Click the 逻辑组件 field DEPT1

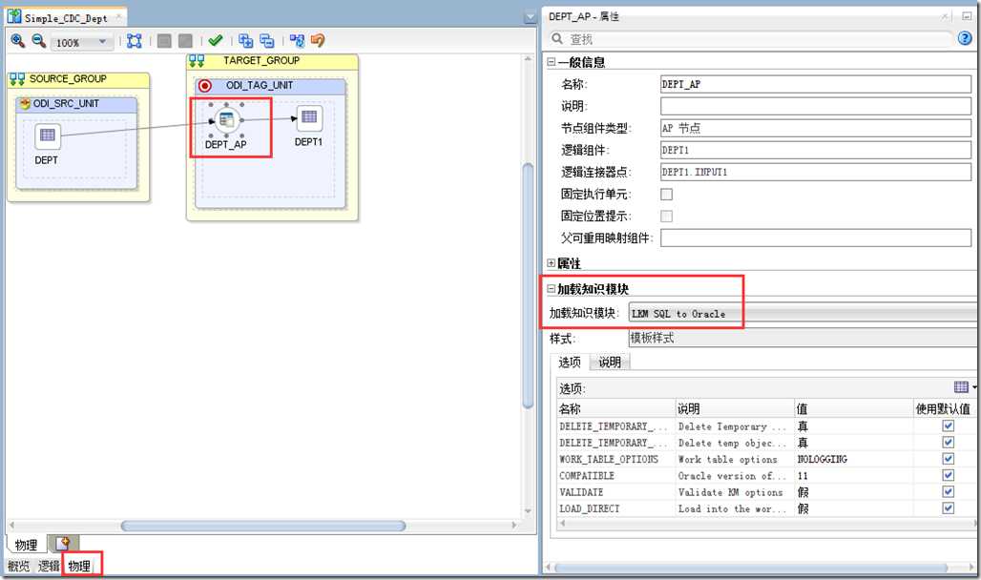pyautogui.click(x=816, y=150)
